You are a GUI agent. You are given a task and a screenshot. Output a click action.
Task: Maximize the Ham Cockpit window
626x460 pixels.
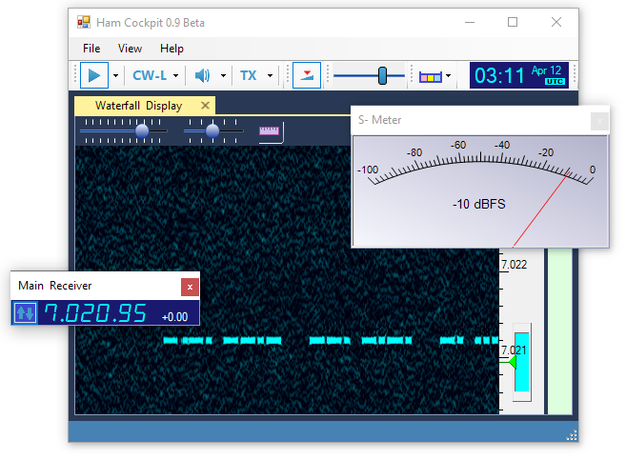(513, 22)
